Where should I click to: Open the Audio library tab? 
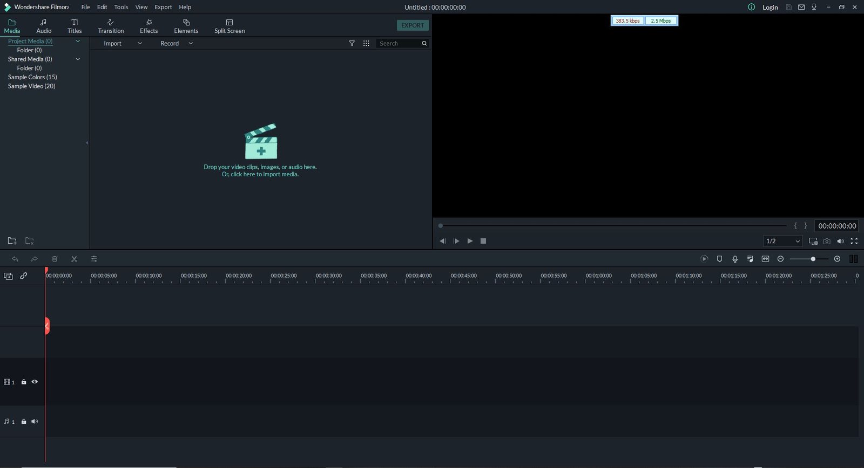point(44,26)
